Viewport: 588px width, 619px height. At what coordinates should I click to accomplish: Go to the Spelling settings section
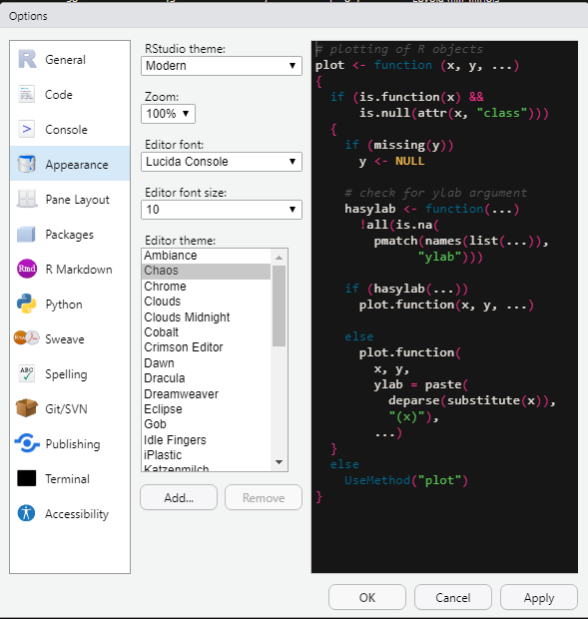tap(70, 373)
